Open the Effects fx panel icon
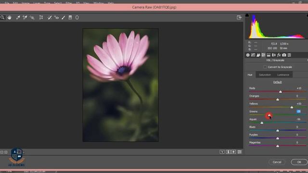 point(279,55)
